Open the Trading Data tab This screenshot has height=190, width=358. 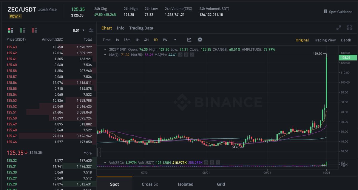tap(141, 28)
